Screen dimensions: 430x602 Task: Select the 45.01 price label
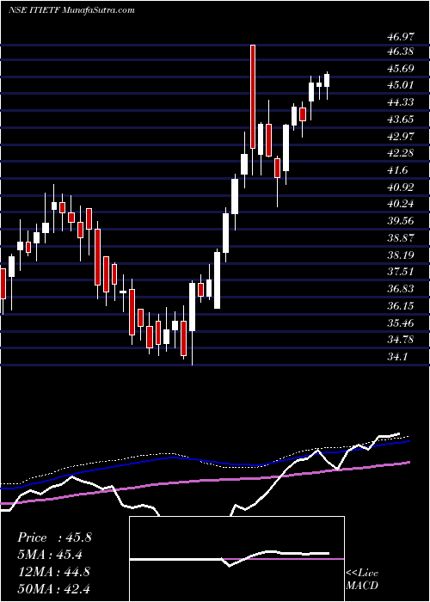coord(401,85)
